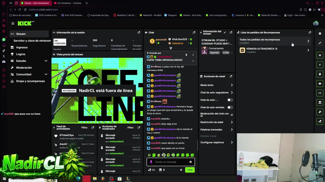Pop out the Información del stream panel
The image size is (325, 182).
(231, 33)
